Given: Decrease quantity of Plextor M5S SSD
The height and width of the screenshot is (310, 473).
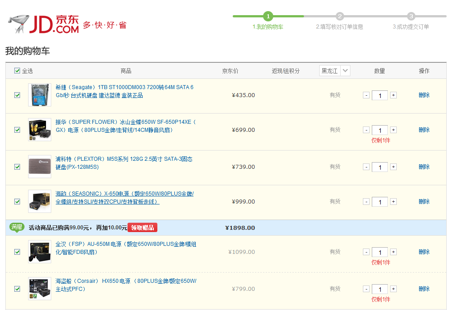Looking at the screenshot, I should pyautogui.click(x=366, y=167).
